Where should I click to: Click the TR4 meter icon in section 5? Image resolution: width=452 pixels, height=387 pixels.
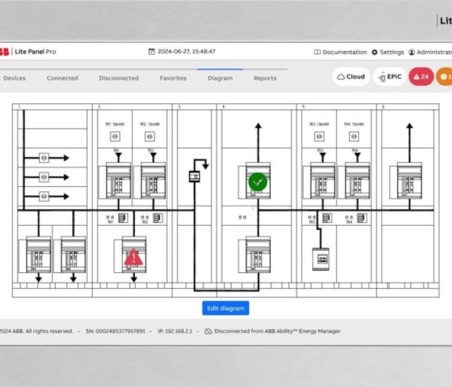(354, 137)
